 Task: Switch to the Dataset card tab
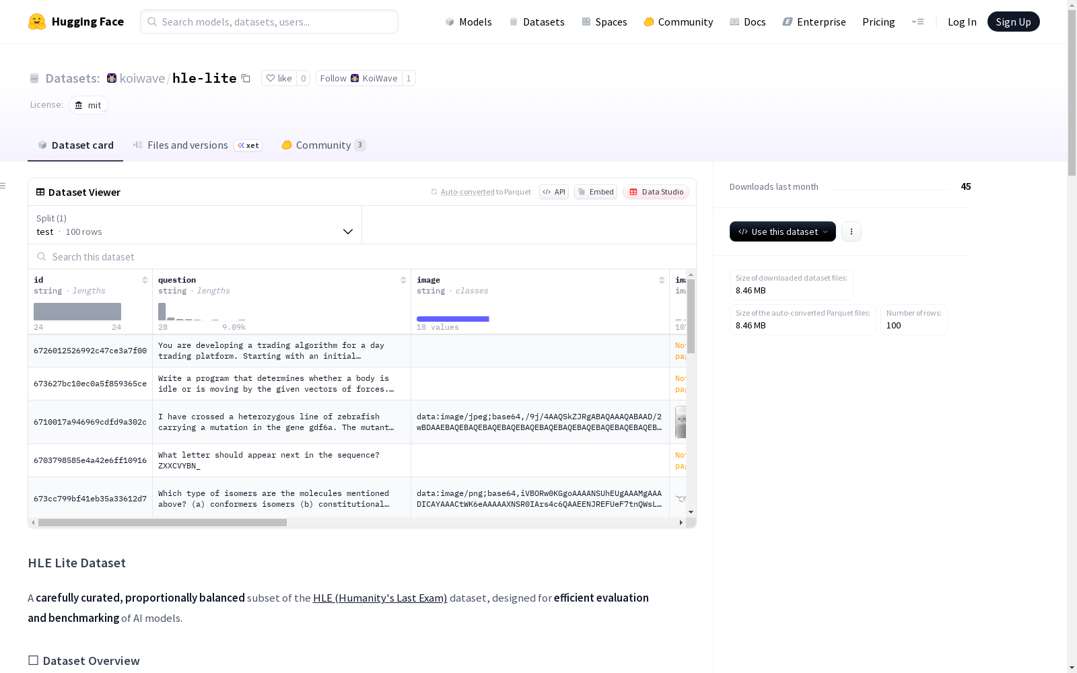[x=75, y=145]
